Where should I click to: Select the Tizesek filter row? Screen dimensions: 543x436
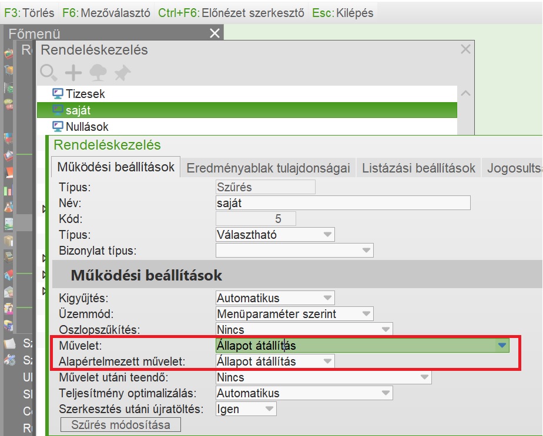(247, 94)
